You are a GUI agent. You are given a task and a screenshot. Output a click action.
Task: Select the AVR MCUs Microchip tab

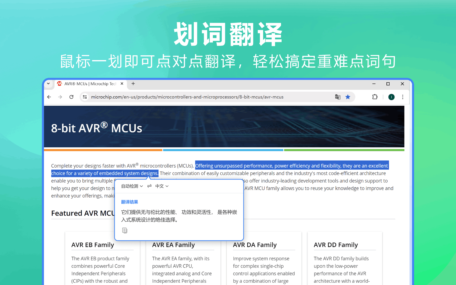(x=90, y=84)
